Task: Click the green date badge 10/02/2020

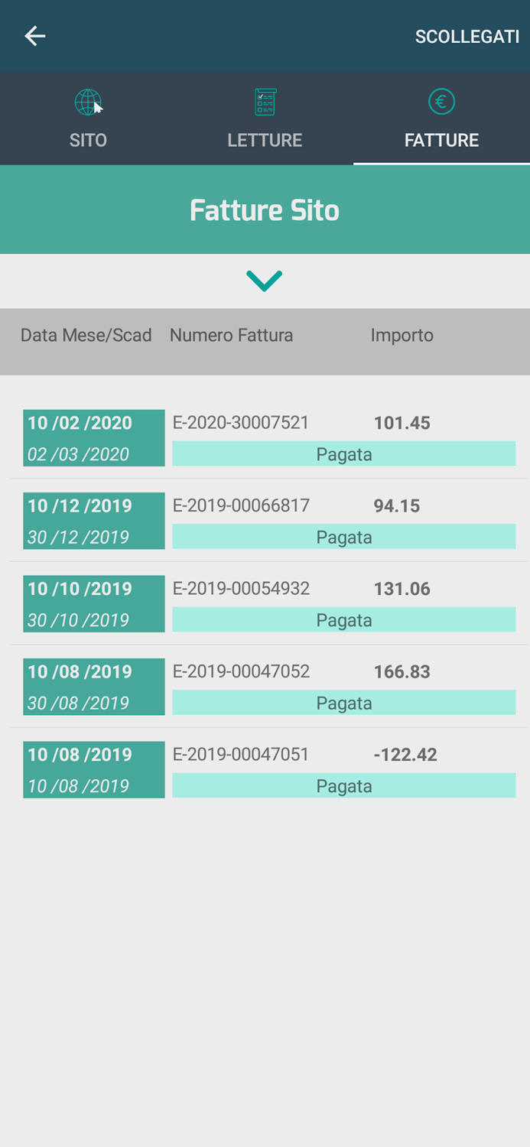Action: pos(93,437)
